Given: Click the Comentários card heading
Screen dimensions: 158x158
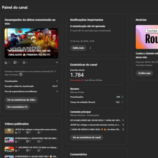Looking at the screenshot, I should (79, 154).
